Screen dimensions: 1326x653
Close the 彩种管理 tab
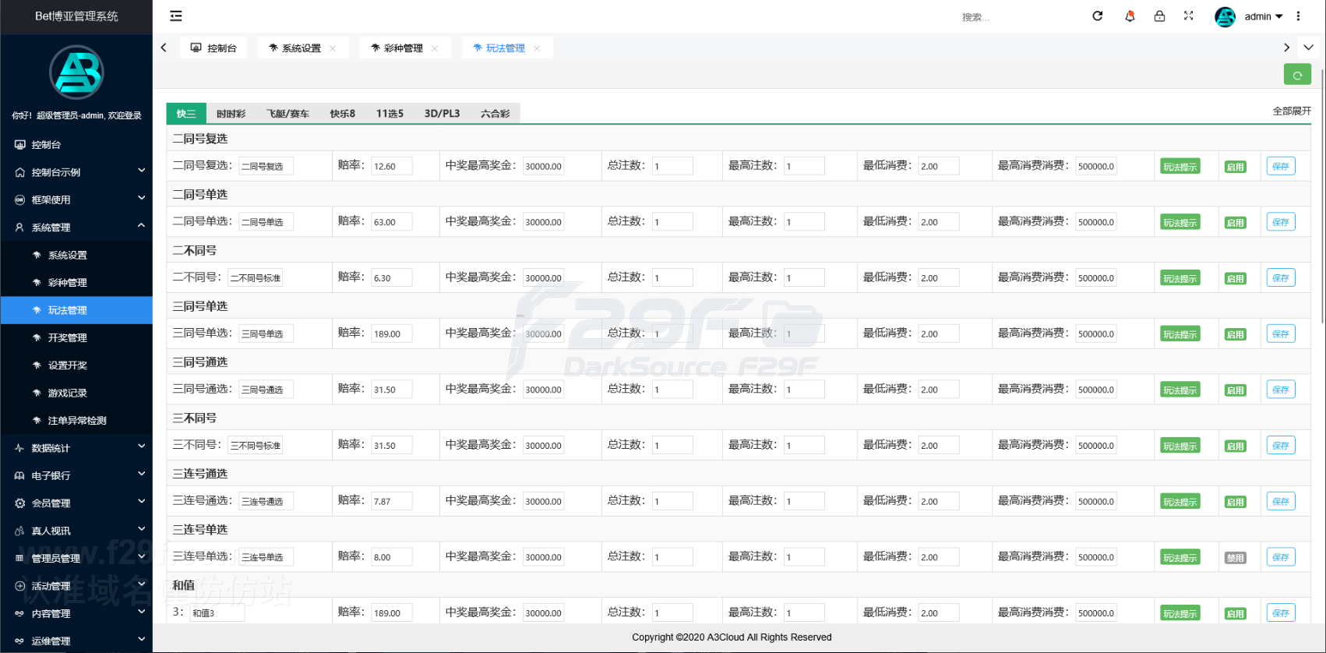coord(435,48)
